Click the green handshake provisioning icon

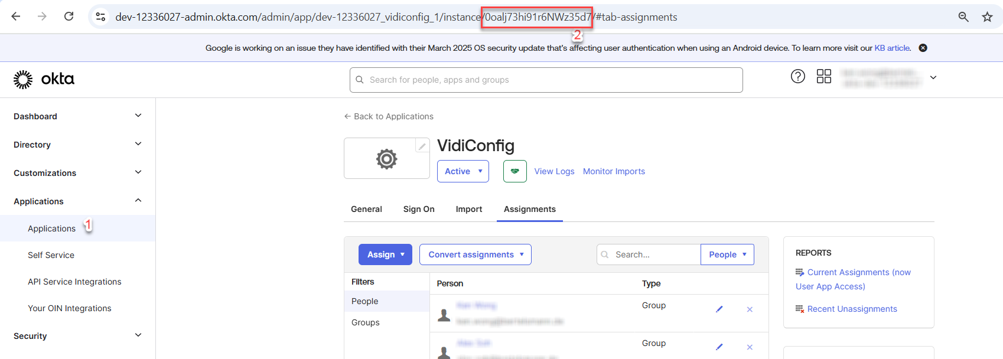tap(514, 171)
